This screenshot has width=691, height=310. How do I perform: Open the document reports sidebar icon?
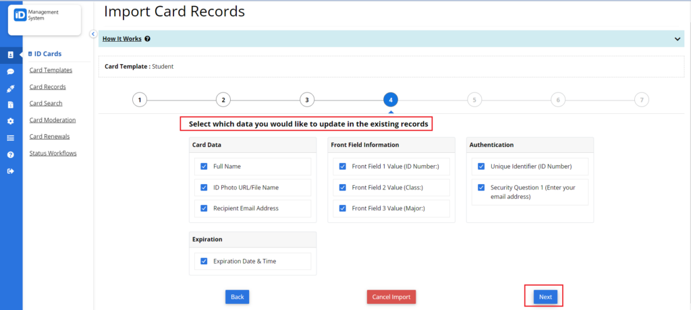click(11, 104)
